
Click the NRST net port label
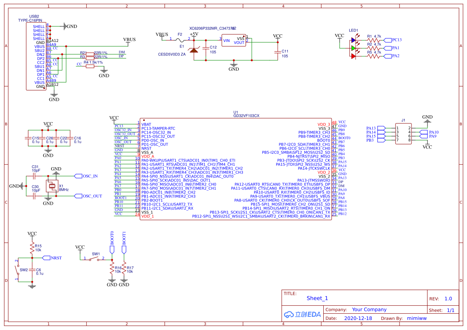coord(52,258)
